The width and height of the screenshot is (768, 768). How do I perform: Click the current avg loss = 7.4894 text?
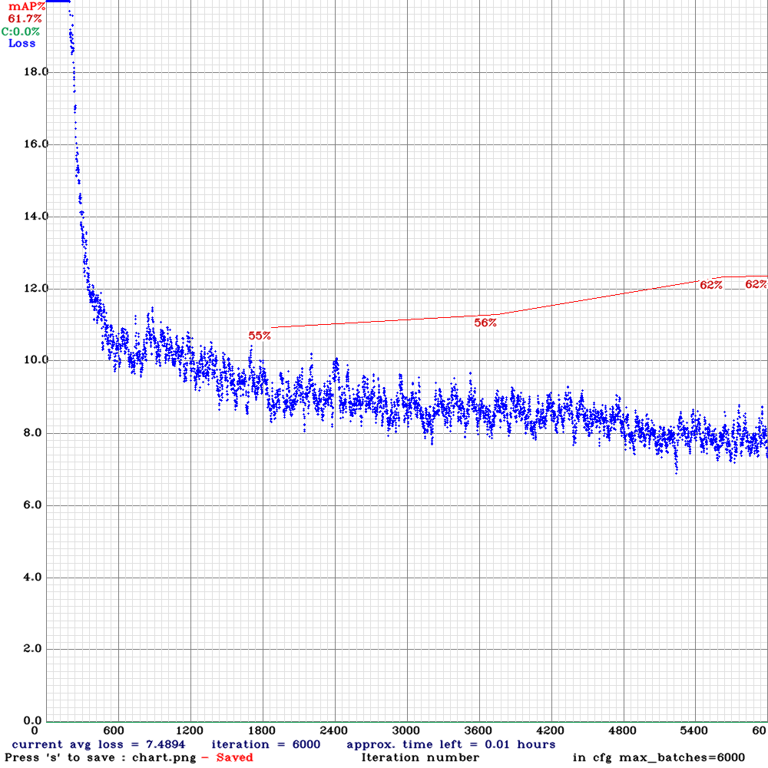(x=98, y=744)
